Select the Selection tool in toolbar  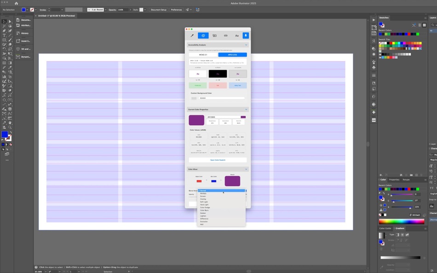point(4,22)
